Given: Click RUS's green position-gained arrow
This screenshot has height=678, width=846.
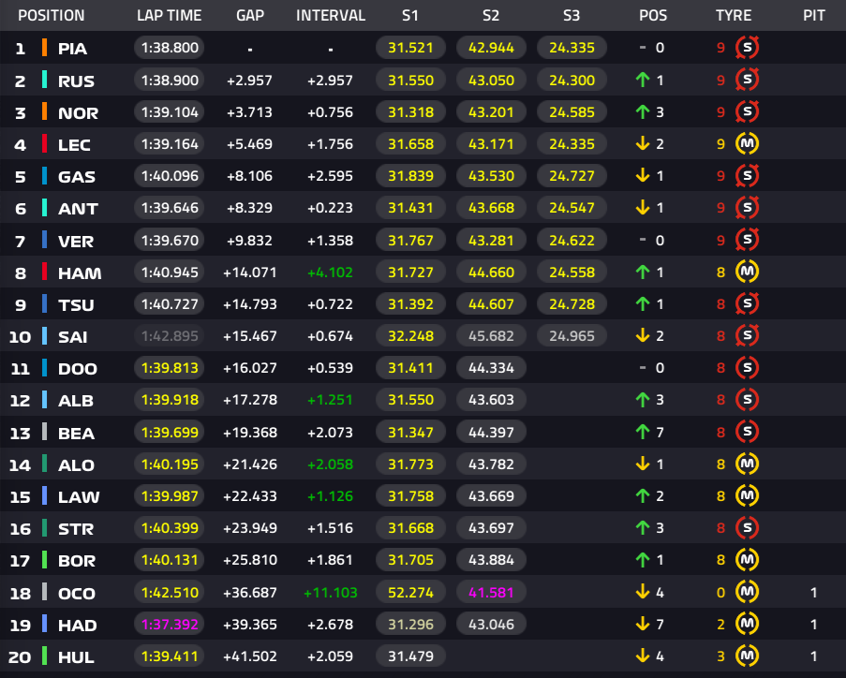Looking at the screenshot, I should tap(642, 81).
